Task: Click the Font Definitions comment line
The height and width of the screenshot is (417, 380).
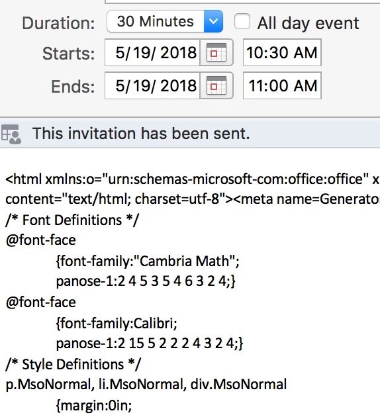Action: pyautogui.click(x=72, y=220)
